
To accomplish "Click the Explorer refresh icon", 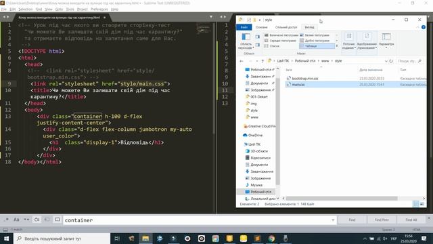I will coord(391,61).
